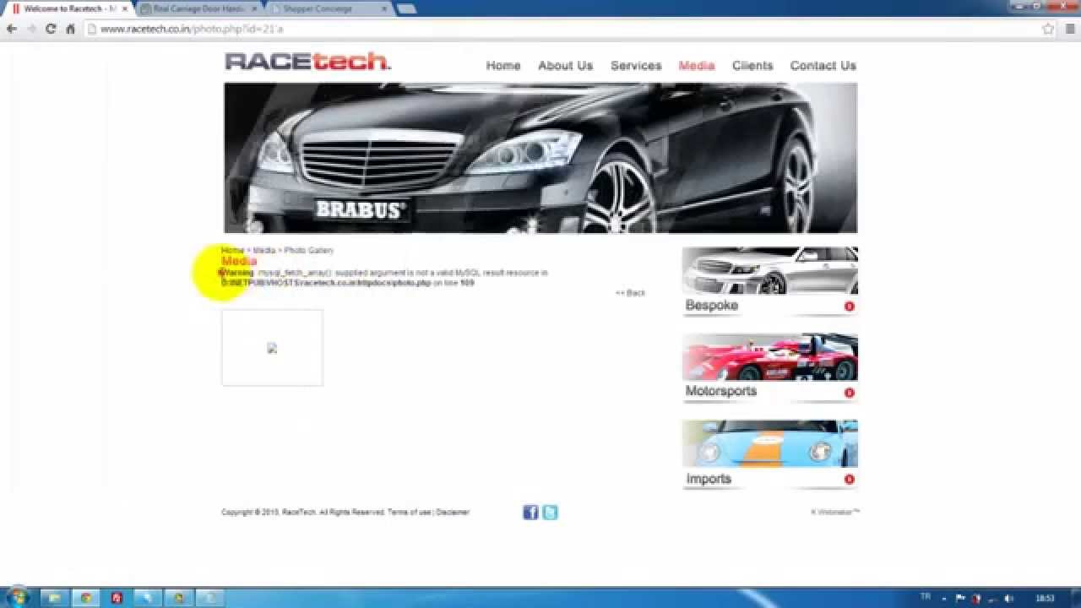Viewport: 1081px width, 608px height.
Task: Reload the current page
Action: [51, 29]
